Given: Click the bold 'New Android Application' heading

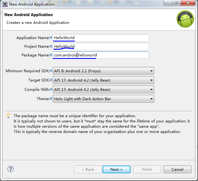Looking at the screenshot, I should [x=29, y=15].
